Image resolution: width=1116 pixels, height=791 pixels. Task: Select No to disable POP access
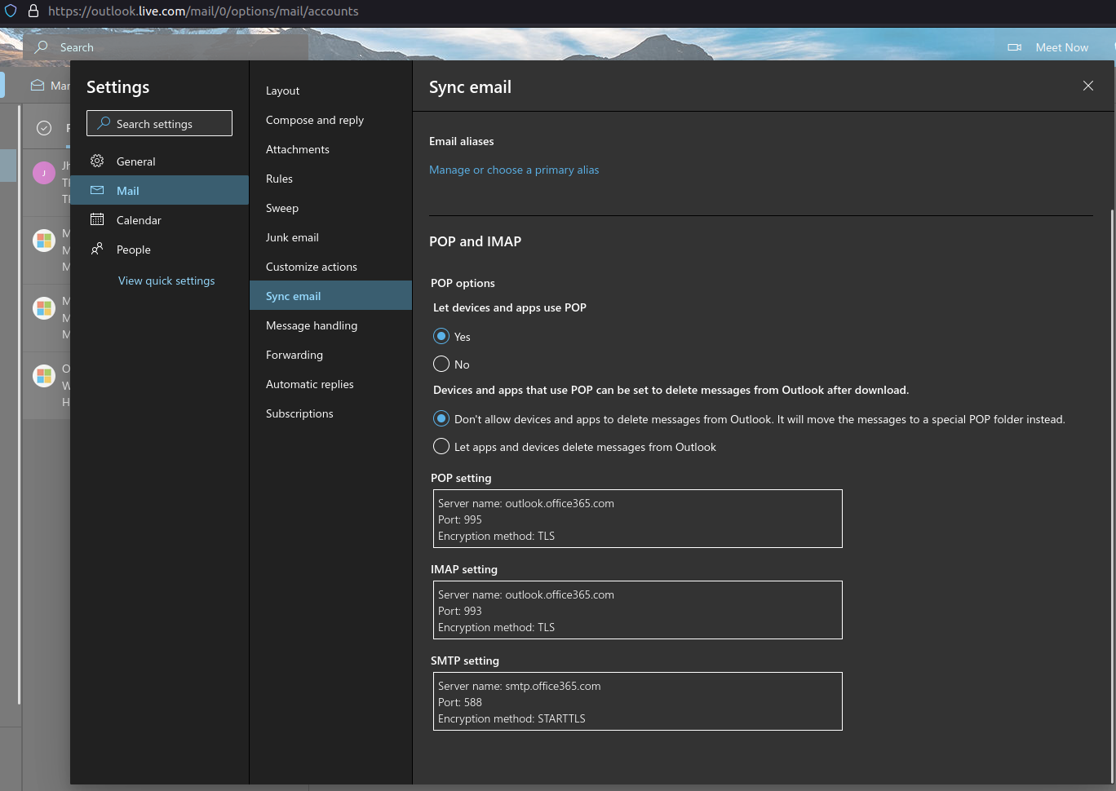441,364
